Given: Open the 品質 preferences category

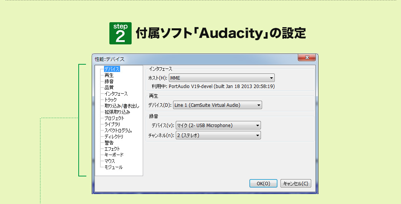Looking at the screenshot, I should tap(109, 88).
